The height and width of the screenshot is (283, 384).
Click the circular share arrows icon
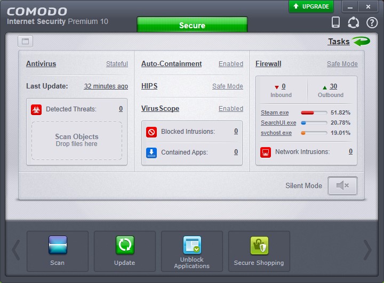click(x=354, y=22)
